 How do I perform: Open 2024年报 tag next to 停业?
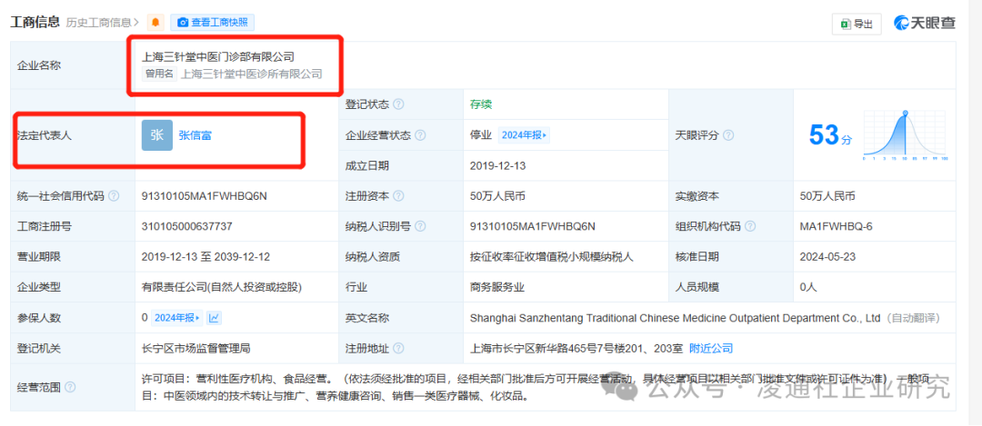pyautogui.click(x=524, y=135)
